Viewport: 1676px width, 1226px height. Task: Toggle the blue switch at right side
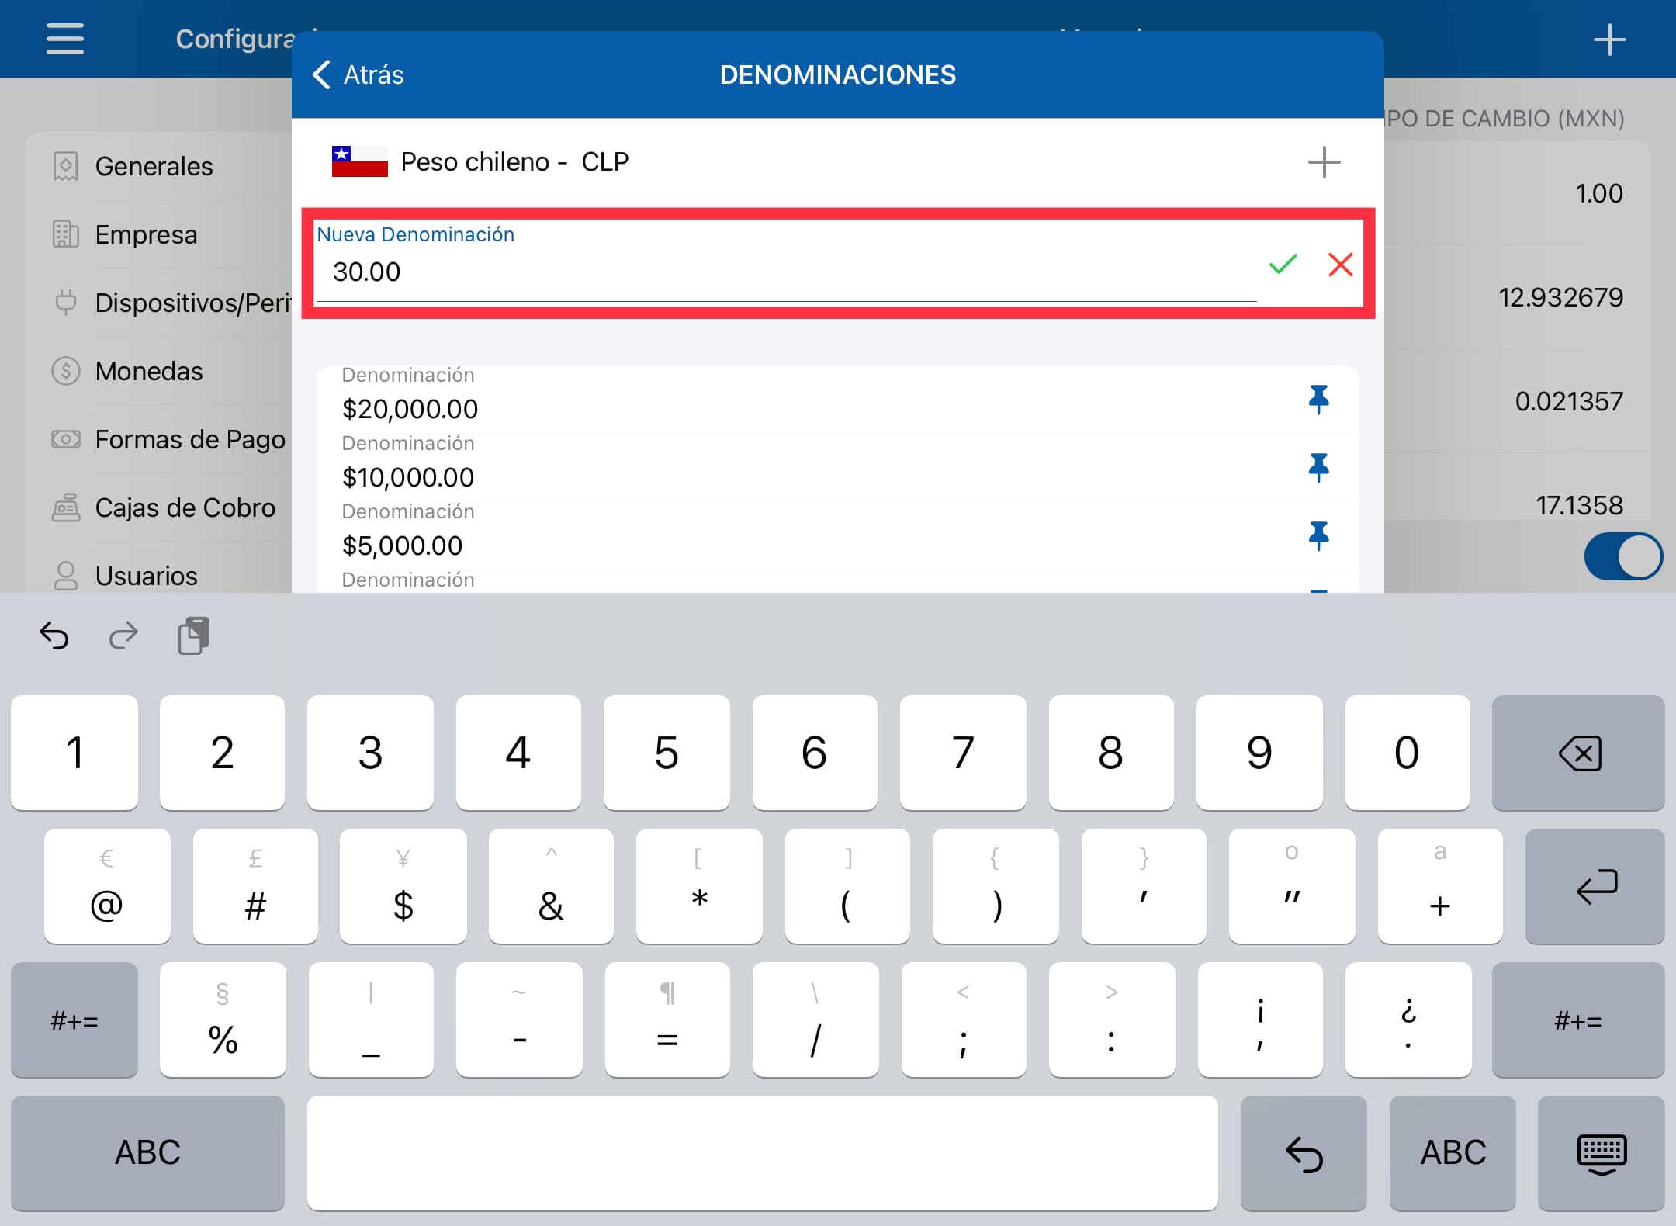click(x=1622, y=556)
